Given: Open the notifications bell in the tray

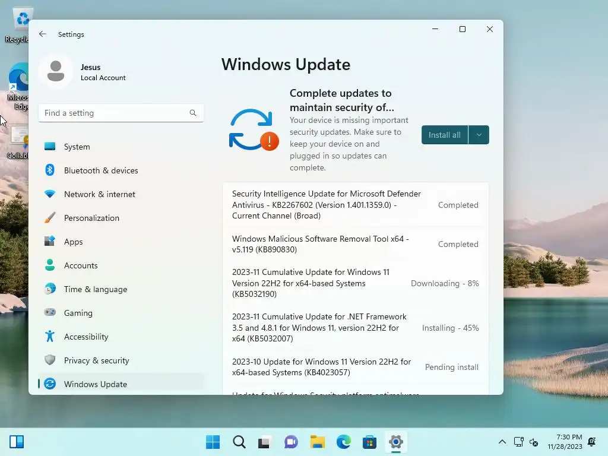Looking at the screenshot, I should point(592,442).
